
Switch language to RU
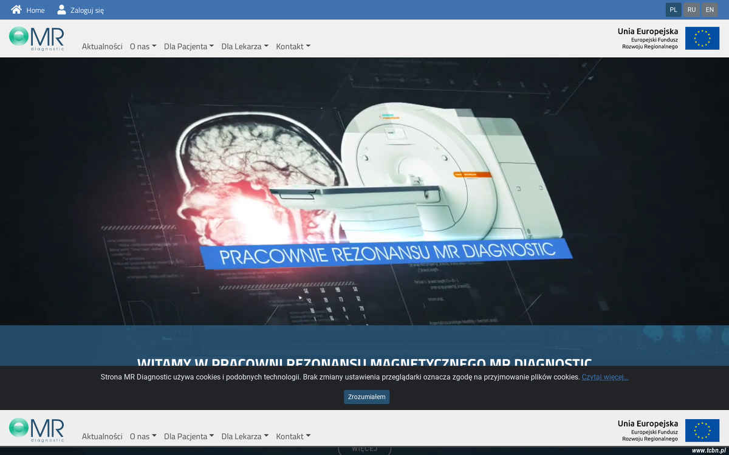(x=691, y=10)
